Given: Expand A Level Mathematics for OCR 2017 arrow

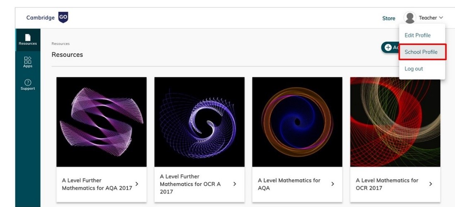Looking at the screenshot, I should click(431, 184).
